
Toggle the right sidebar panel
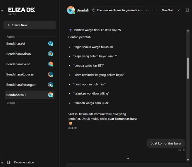coord(187,10)
